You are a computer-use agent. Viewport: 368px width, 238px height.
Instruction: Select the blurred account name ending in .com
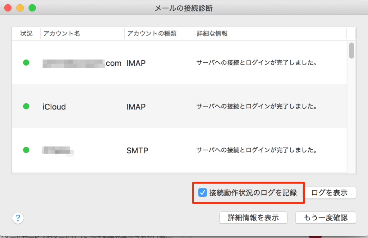tap(82, 63)
